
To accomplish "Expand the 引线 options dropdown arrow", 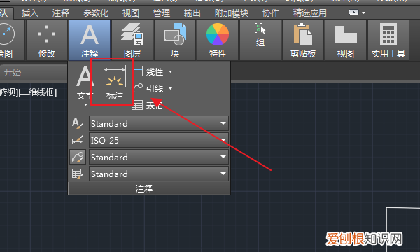I will point(170,88).
